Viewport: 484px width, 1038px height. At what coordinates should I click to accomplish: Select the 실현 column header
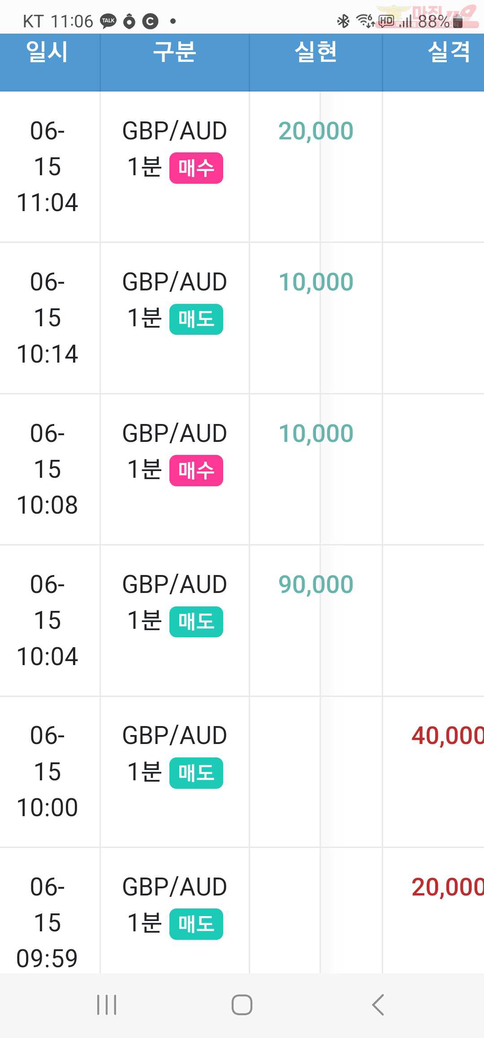315,52
